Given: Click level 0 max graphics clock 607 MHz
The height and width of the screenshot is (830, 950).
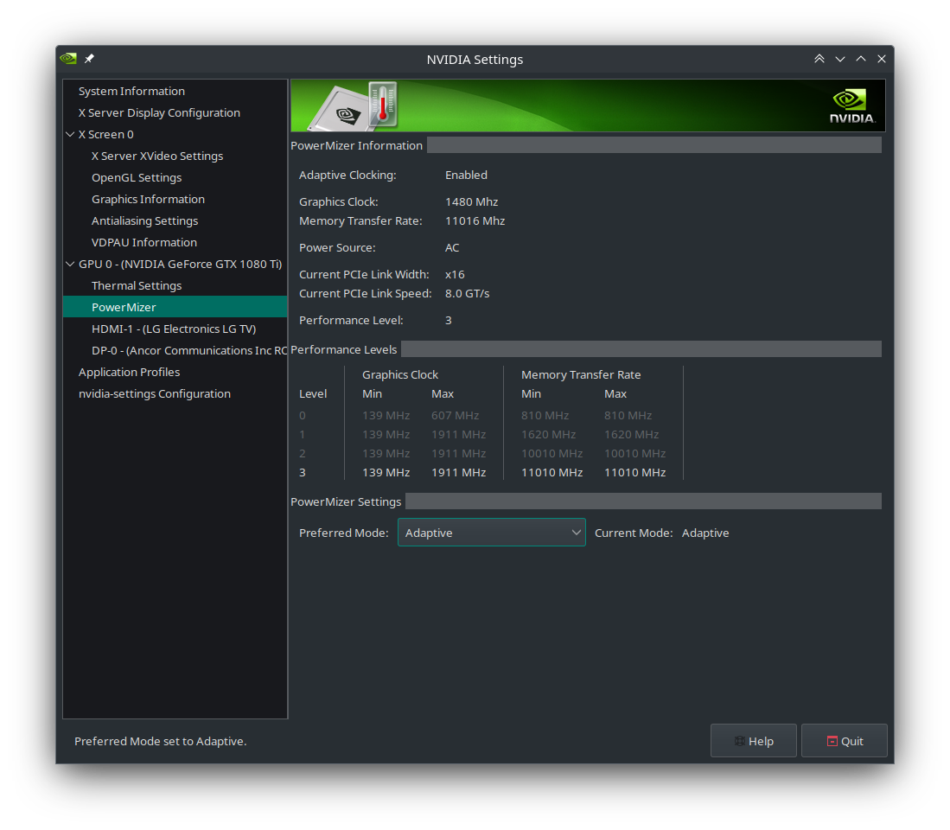Looking at the screenshot, I should pos(455,416).
